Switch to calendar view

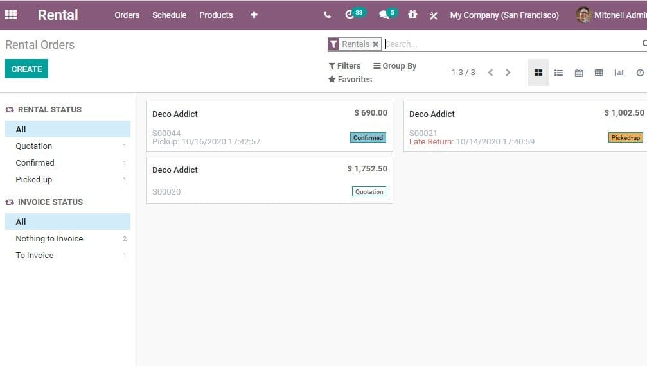pos(578,73)
